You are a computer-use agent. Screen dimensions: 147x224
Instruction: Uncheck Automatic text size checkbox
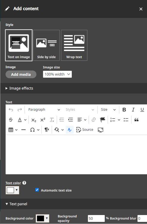click(x=37, y=190)
